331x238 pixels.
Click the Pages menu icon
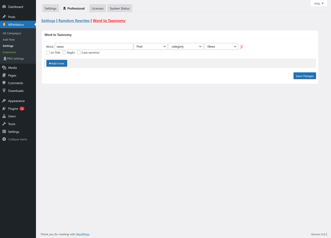pyautogui.click(x=4, y=75)
